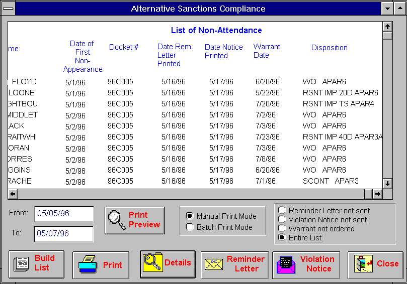Click the Reminder Letter envelope icon
Viewport: 407px width, 284px height.
click(214, 264)
